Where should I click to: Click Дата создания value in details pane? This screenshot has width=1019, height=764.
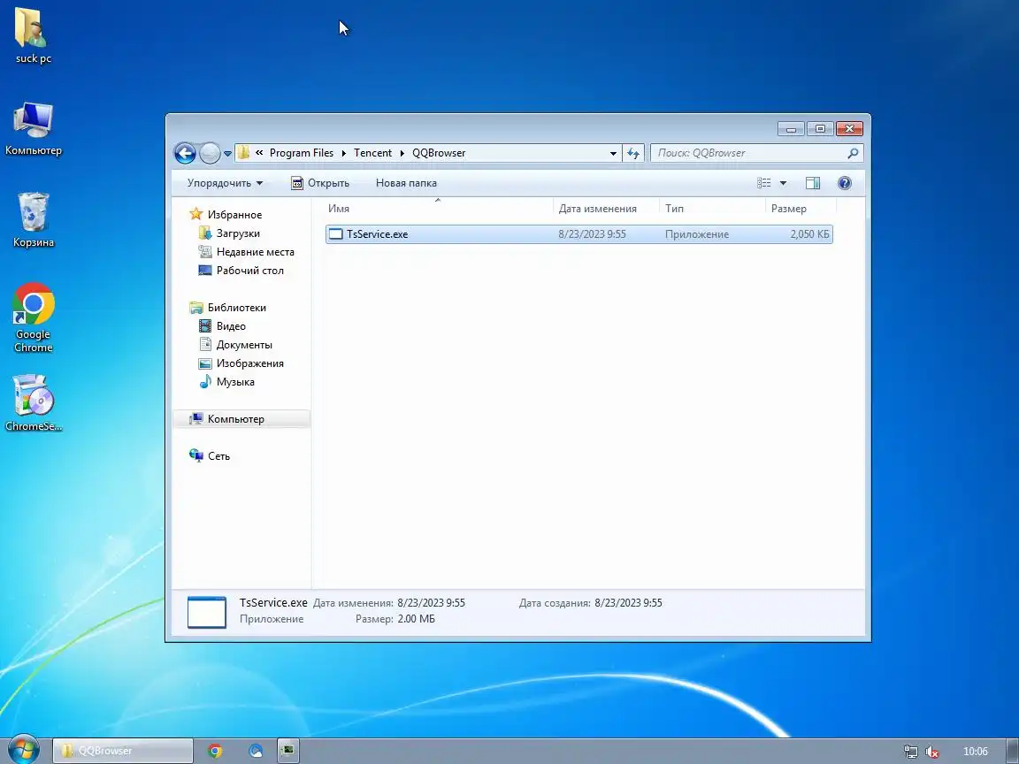pyautogui.click(x=628, y=604)
